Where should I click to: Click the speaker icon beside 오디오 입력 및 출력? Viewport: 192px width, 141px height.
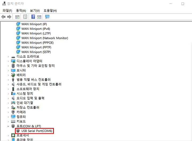click(13, 98)
